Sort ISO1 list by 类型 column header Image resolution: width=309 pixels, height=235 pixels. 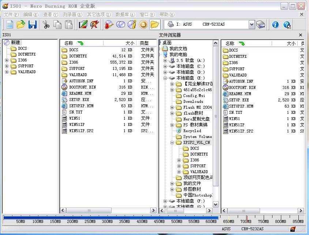(146, 43)
